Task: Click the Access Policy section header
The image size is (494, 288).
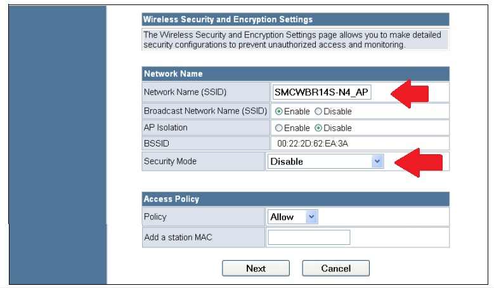Action: (171, 199)
